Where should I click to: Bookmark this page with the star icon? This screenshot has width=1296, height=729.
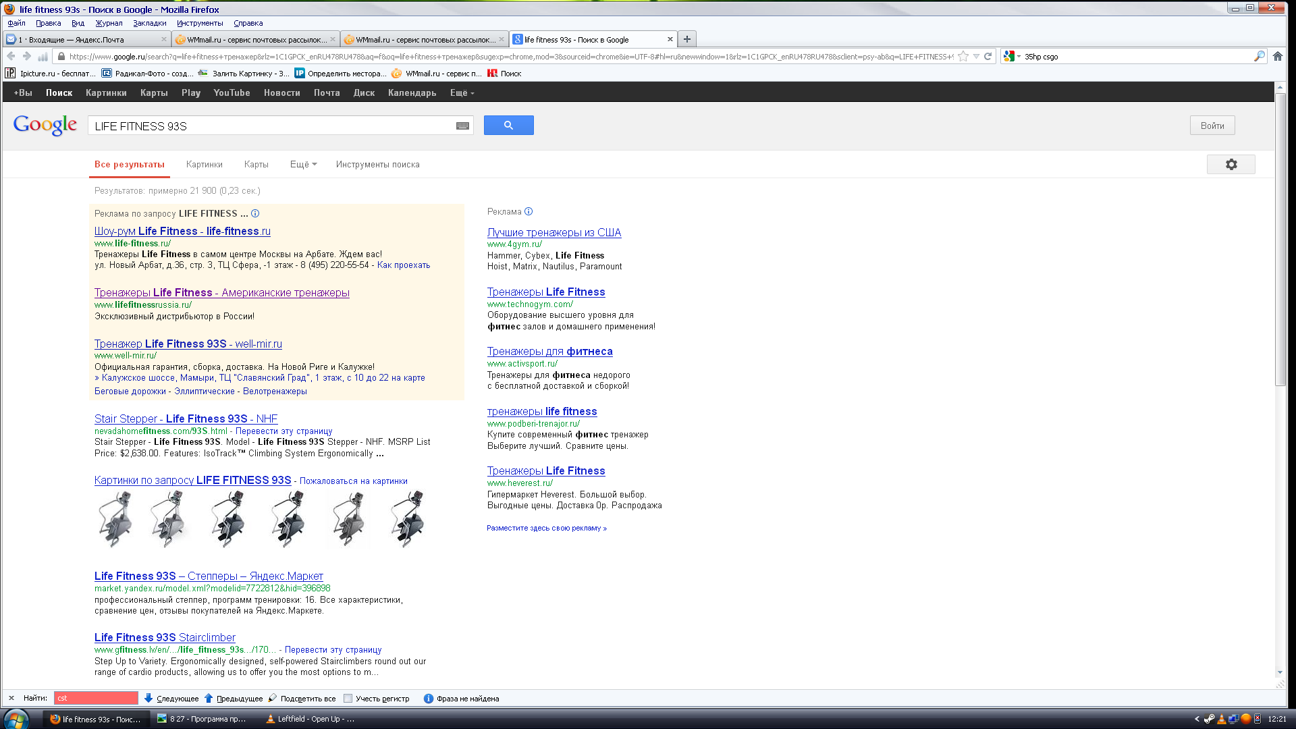coord(963,57)
